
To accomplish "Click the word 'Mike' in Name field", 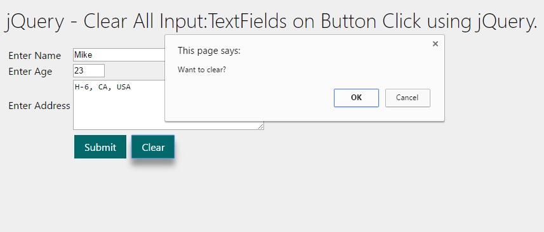I will click(83, 55).
